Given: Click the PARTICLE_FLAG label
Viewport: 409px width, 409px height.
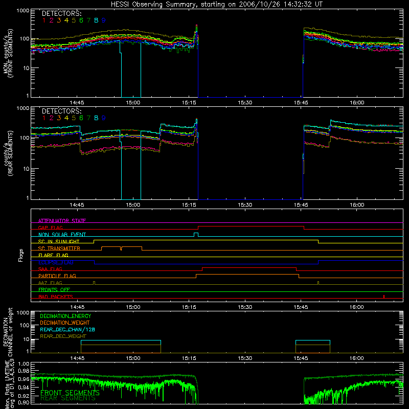Looking at the screenshot, I should (57, 276).
